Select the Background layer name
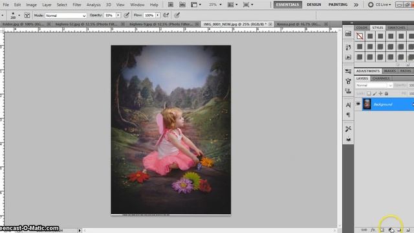Image resolution: width=414 pixels, height=233 pixels. click(382, 104)
